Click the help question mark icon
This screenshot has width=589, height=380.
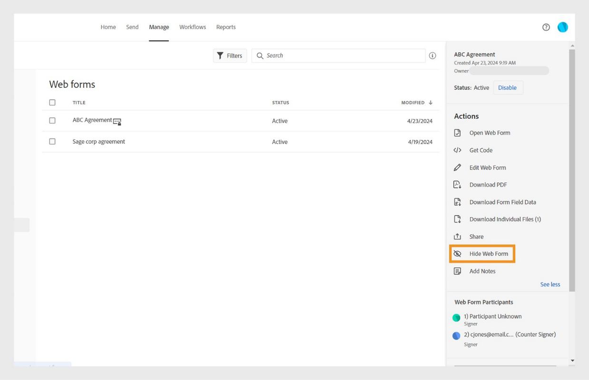[x=546, y=27]
